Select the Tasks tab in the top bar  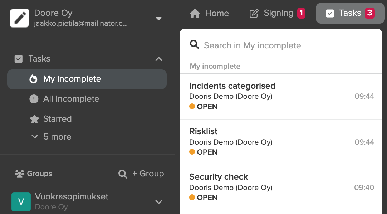pos(350,13)
